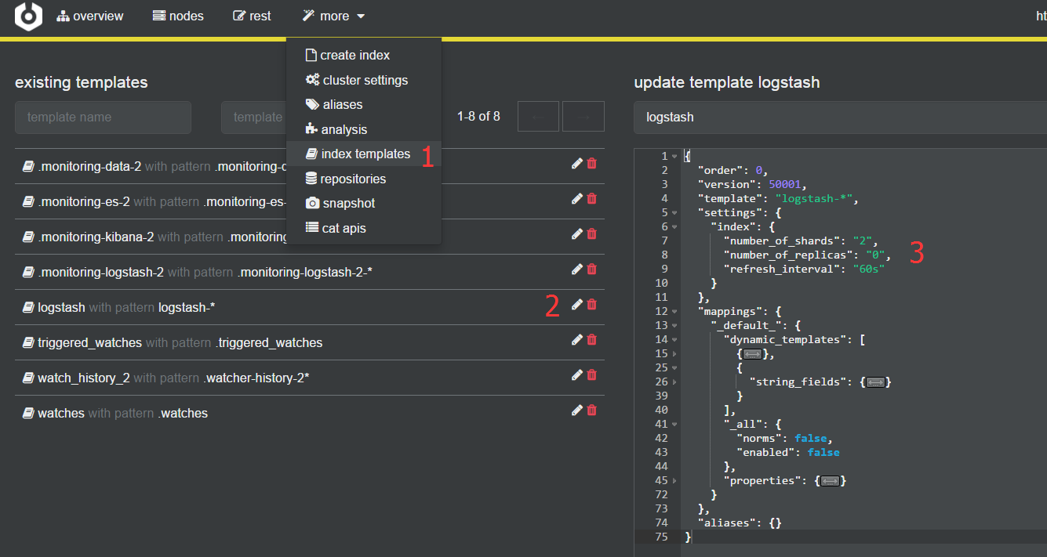Click the logstash template name input
Image resolution: width=1047 pixels, height=557 pixels.
840,117
